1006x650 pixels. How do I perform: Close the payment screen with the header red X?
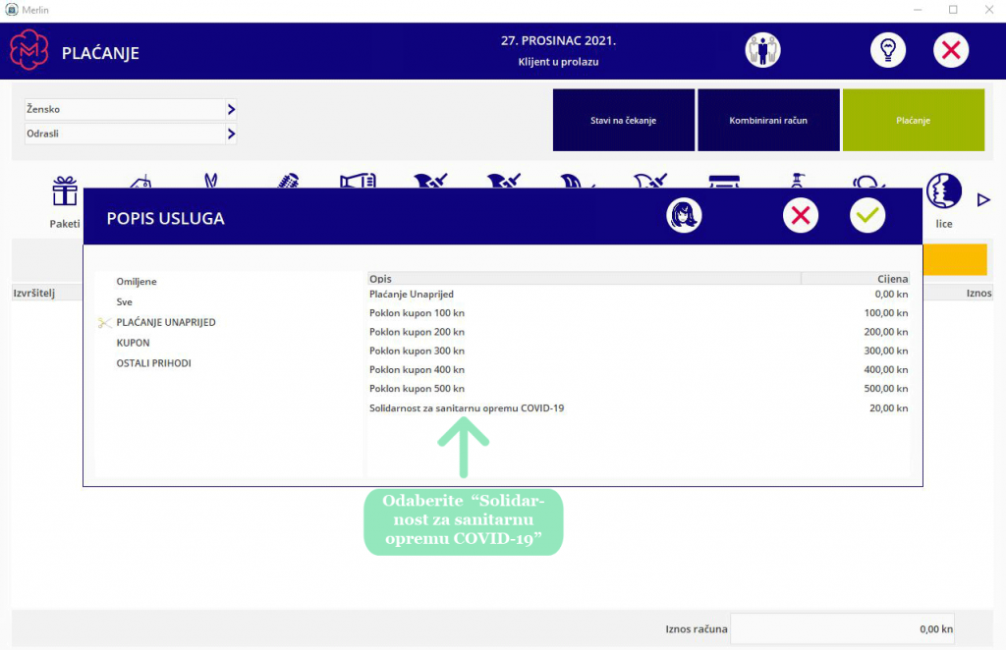[951, 50]
